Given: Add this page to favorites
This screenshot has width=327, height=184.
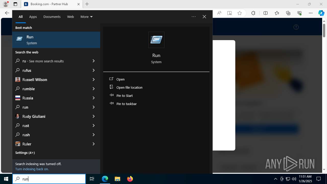Looking at the screenshot, I should [240, 13].
